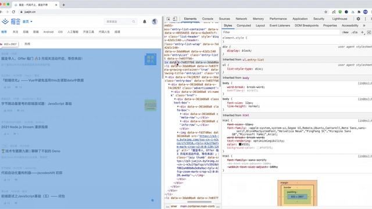Screen dimensions: 372x209
Task: Click the Styles filter input
Action: click(x=281, y=33)
